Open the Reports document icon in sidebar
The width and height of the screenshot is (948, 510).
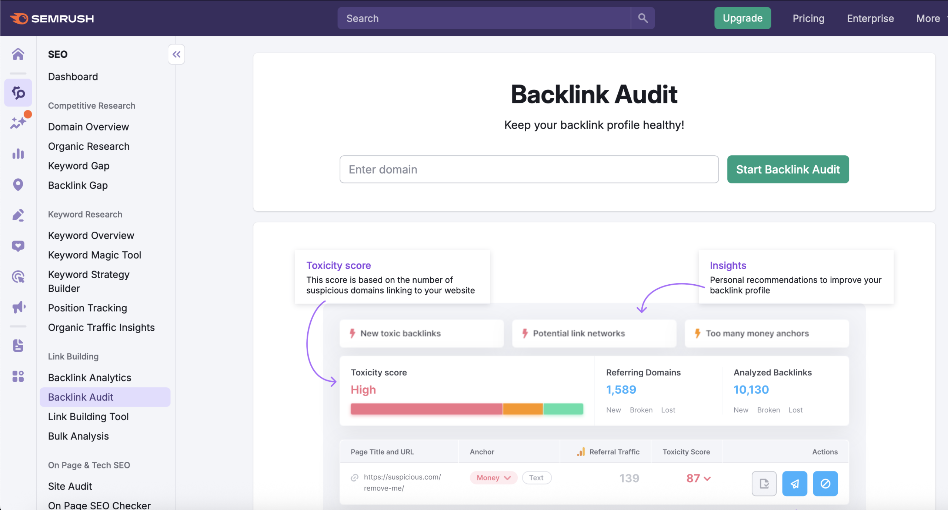coord(18,346)
